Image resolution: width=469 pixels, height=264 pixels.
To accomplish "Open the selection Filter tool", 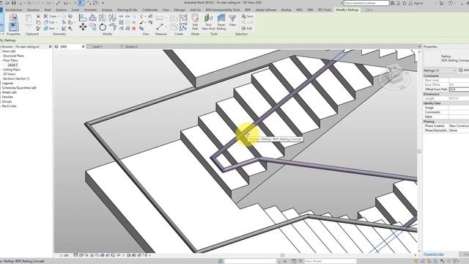I will click(x=232, y=21).
